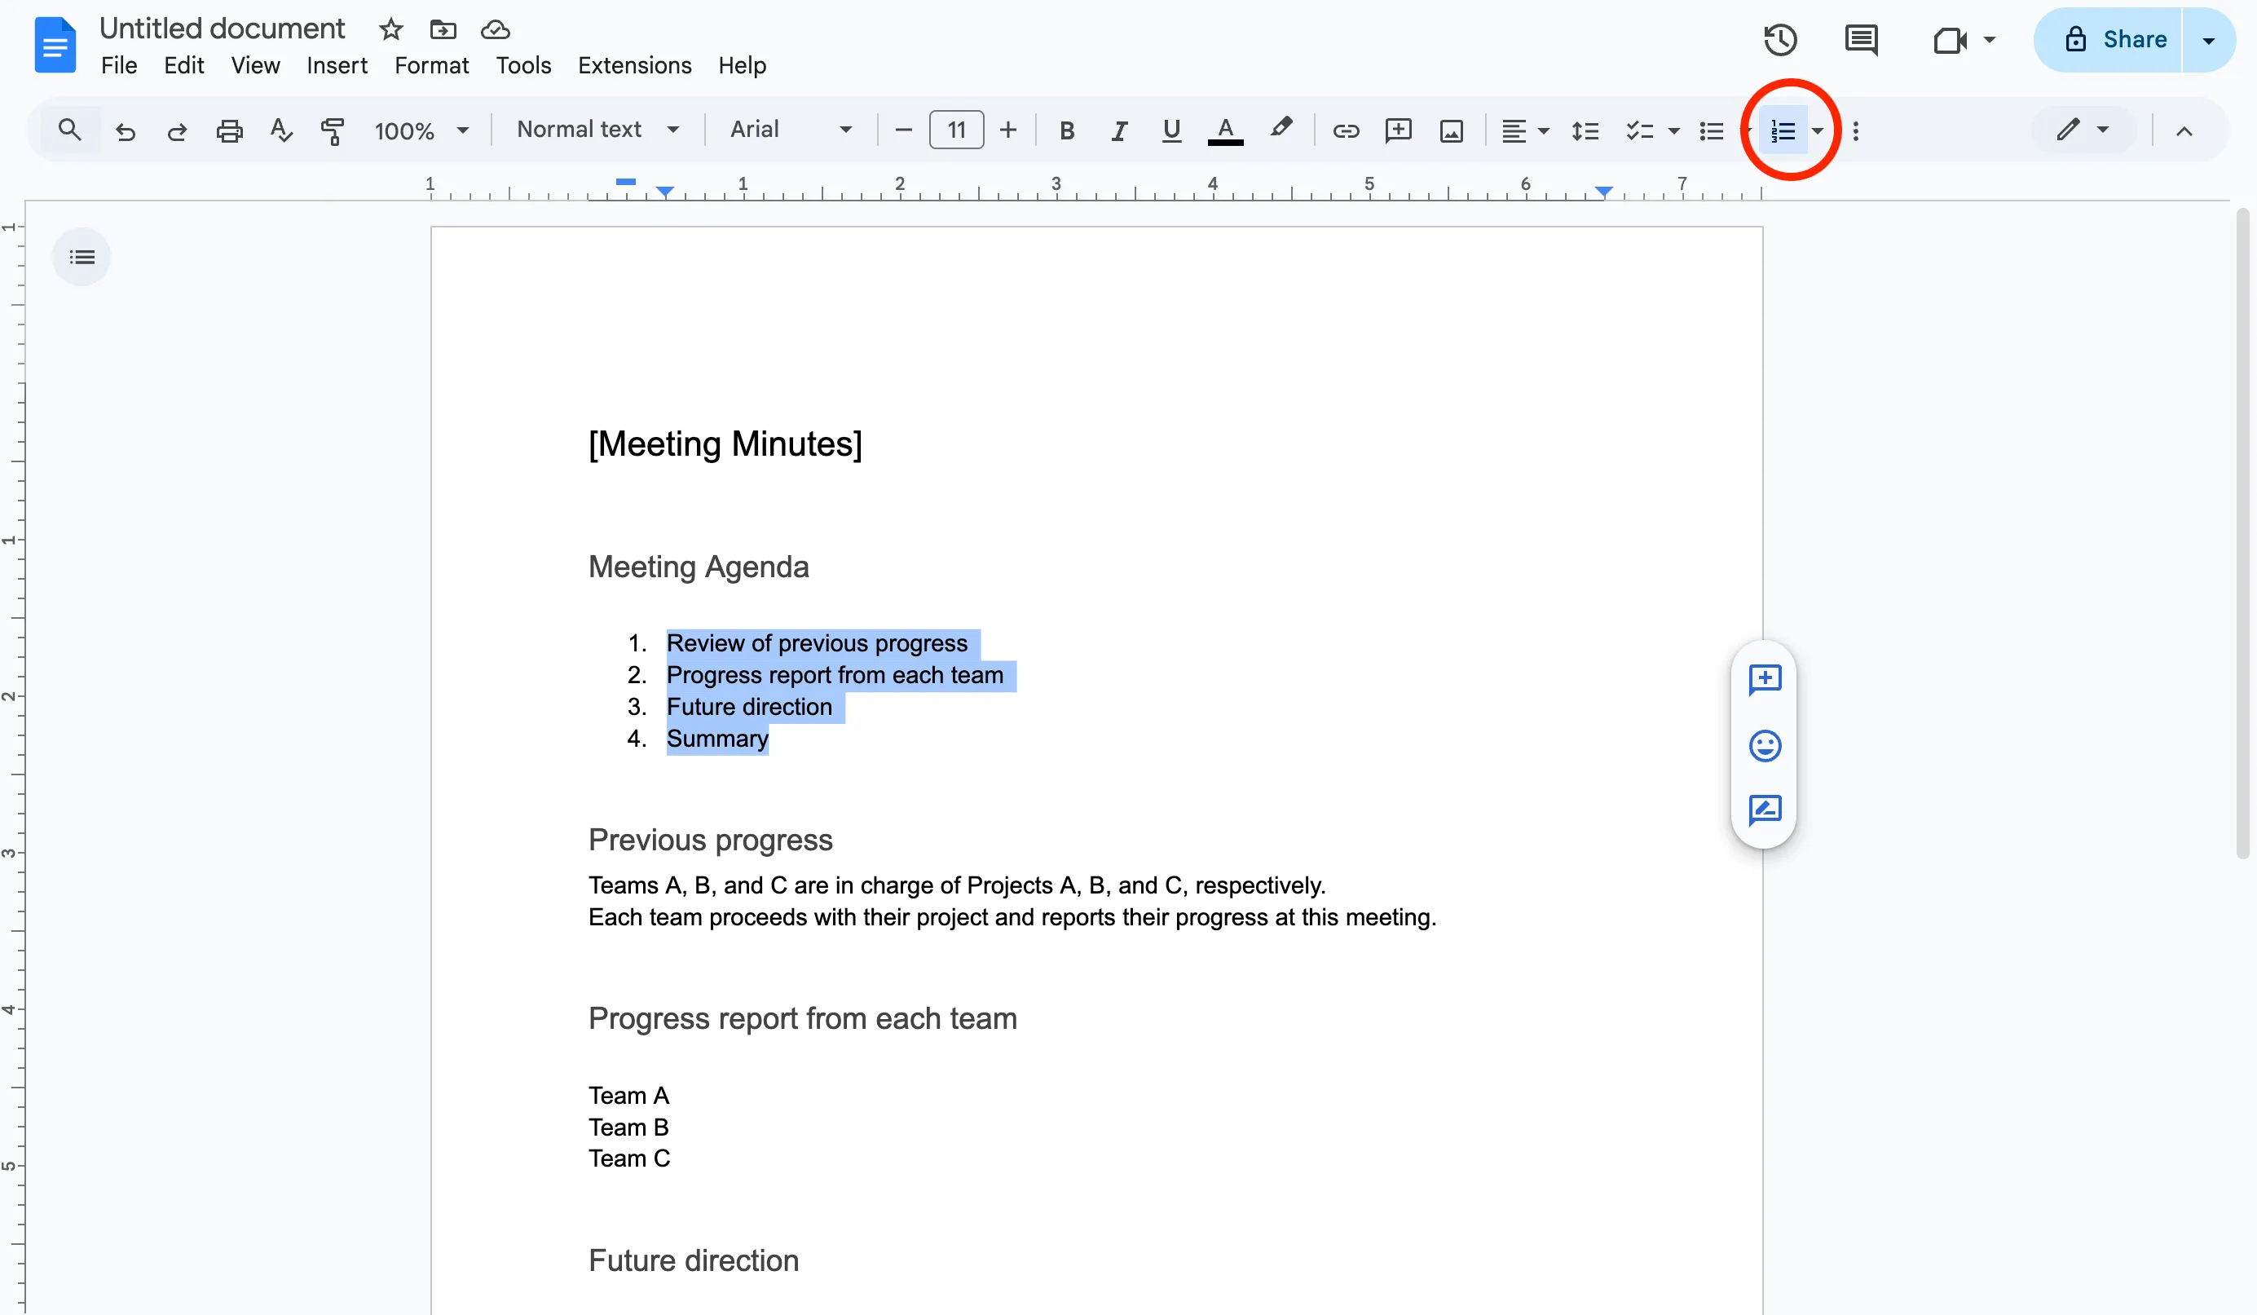Click the insert link icon
This screenshot has height=1315, width=2257.
pyautogui.click(x=1345, y=130)
